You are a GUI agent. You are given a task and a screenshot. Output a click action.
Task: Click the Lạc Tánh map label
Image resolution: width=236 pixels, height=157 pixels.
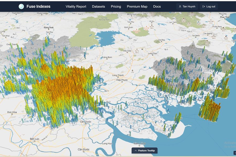(173, 22)
